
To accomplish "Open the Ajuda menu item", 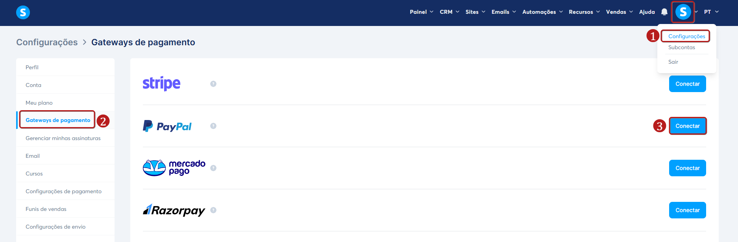I will (647, 12).
